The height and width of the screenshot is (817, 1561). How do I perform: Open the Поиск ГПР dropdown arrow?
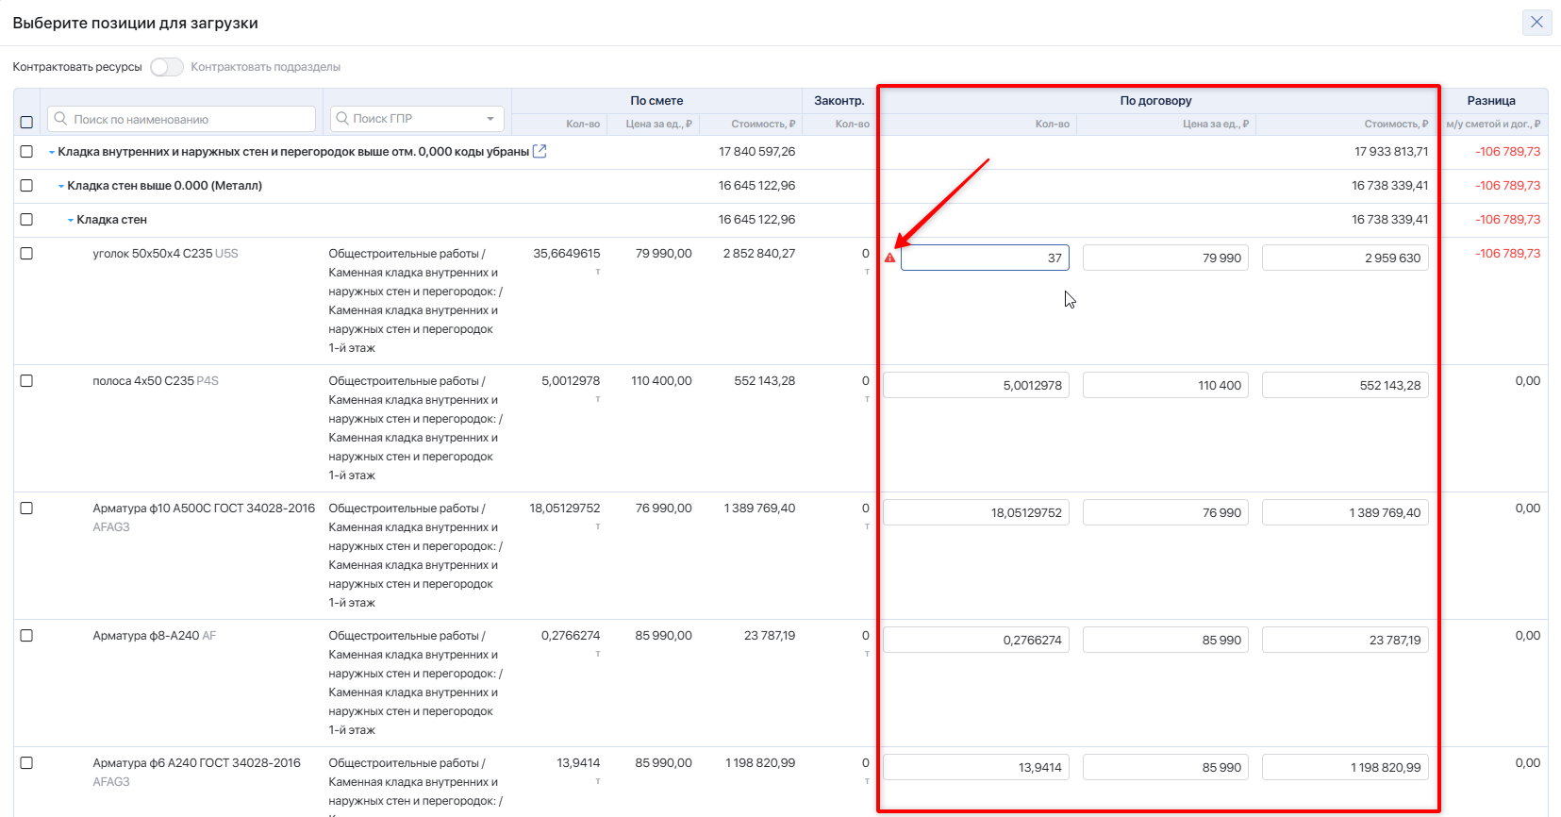(490, 119)
